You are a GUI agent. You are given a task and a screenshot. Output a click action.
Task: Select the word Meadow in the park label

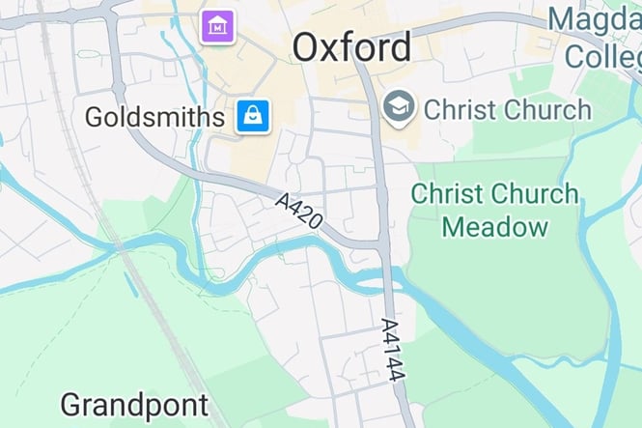point(494,226)
